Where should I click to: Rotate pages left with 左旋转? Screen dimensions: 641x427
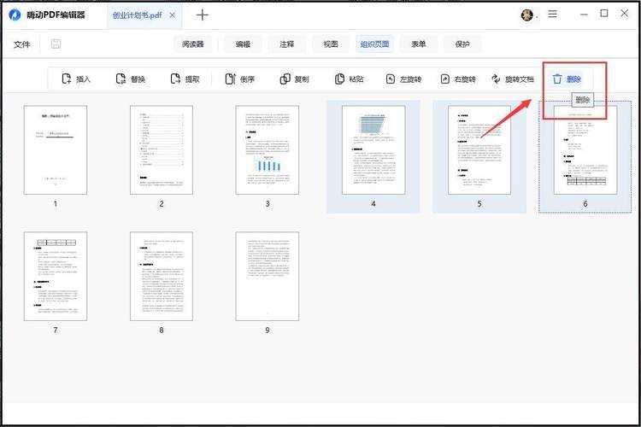[403, 79]
